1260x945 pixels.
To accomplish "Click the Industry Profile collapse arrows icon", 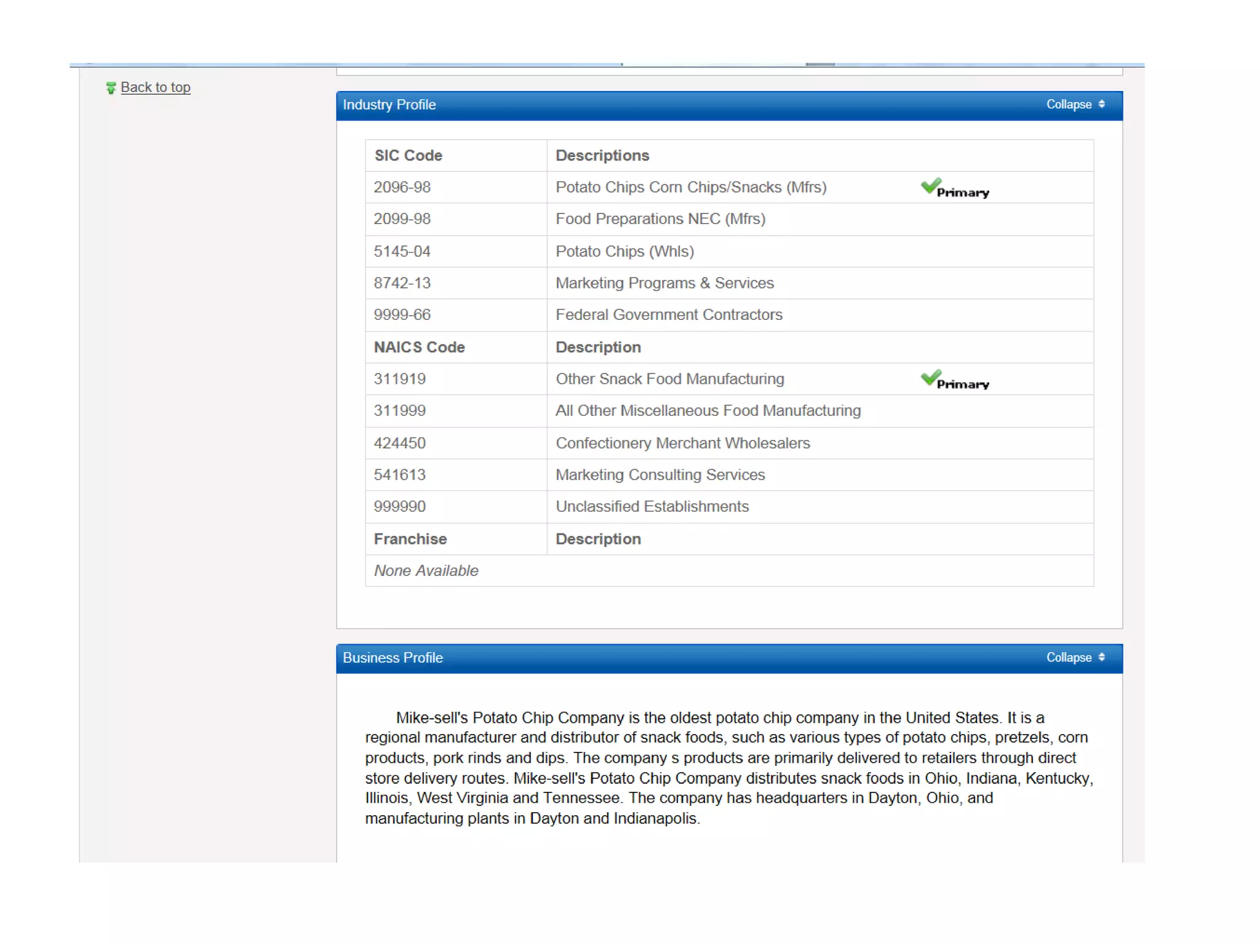I will coord(1101,104).
